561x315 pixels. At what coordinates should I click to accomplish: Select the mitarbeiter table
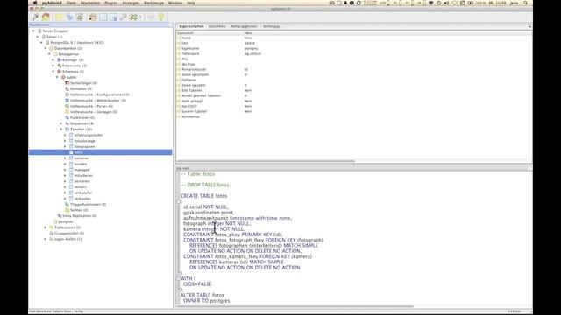click(83, 175)
